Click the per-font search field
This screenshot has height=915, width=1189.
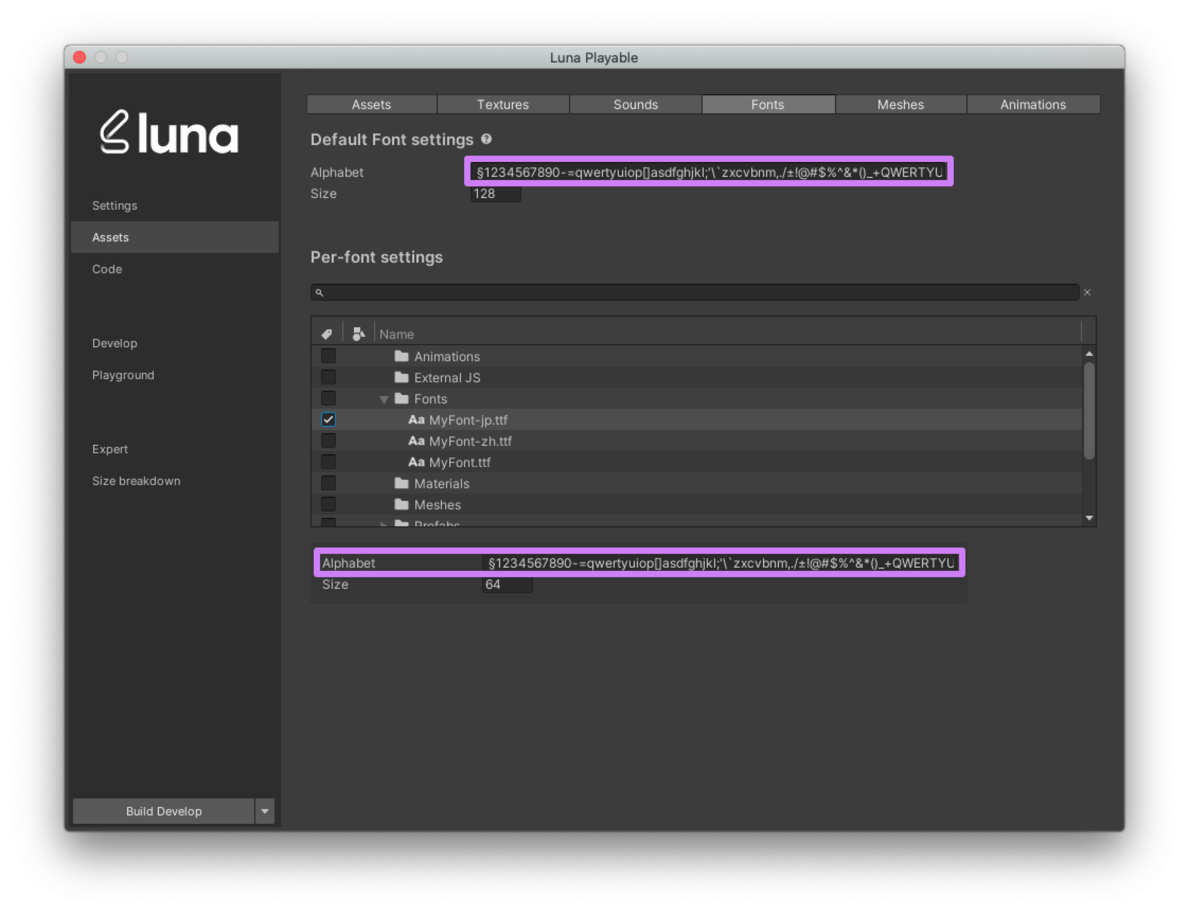tap(695, 293)
